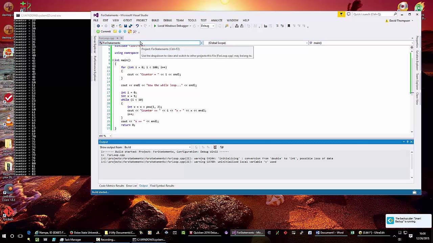The image size is (433, 243).
Task: Click the Git tools settings icon
Action: (135, 31)
